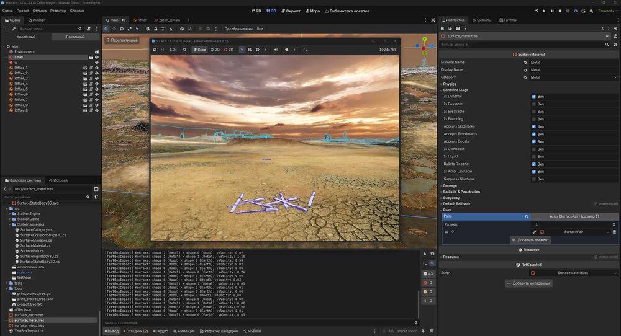This screenshot has width=621, height=336.
Task: Open the Category Metal dropdown
Action: (573, 77)
